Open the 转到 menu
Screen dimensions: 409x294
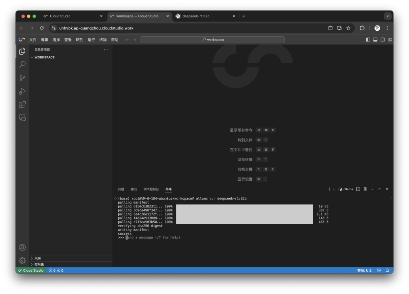79,39
